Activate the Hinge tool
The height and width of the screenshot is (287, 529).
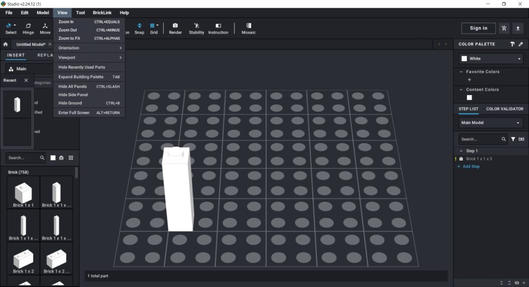pyautogui.click(x=28, y=28)
